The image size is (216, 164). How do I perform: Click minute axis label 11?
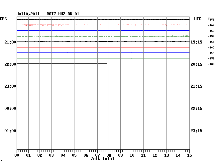(x=143, y=155)
